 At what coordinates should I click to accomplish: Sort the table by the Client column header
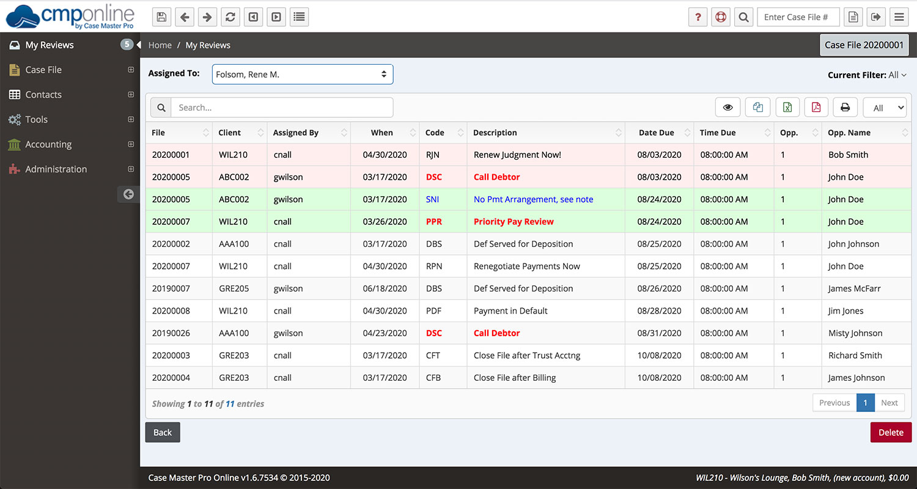click(240, 133)
